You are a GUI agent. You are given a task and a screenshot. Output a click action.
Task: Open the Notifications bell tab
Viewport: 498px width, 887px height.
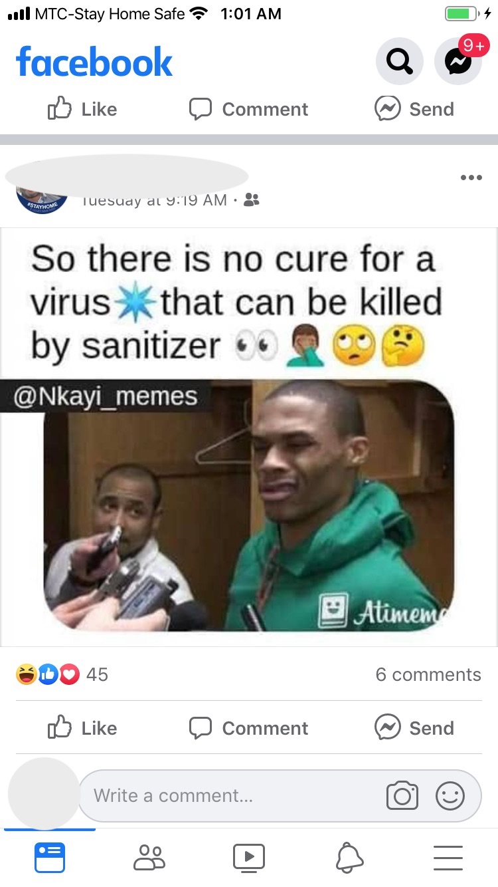[x=349, y=857]
